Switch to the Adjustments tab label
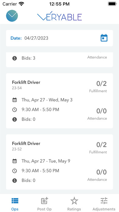This screenshot has height=212, width=119. (104, 209)
